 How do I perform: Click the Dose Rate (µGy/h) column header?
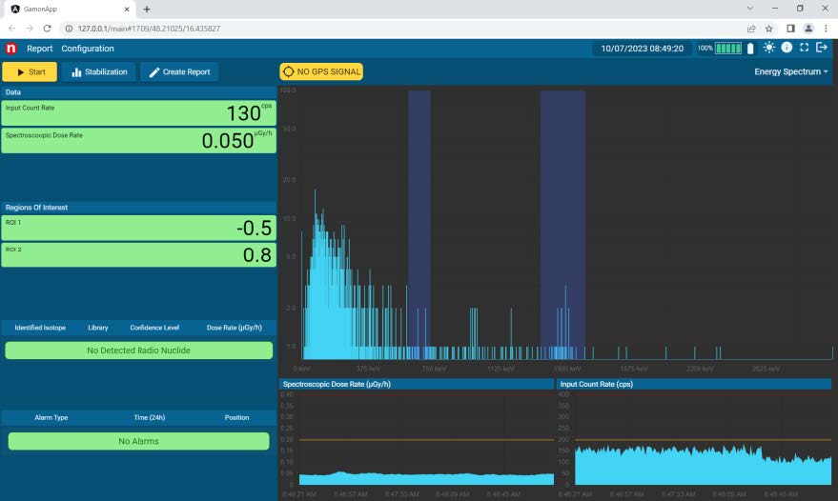coord(235,328)
